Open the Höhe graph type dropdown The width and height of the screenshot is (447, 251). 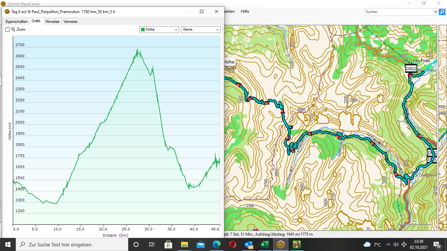tap(159, 29)
